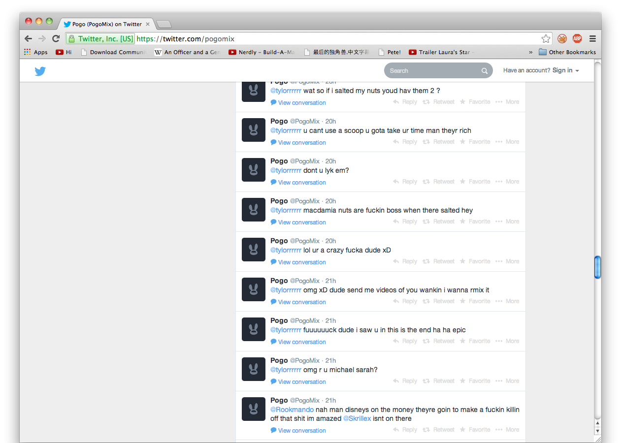Retweet the "omg r u michael sarah?" tweet
The image size is (621, 443).
tap(438, 381)
